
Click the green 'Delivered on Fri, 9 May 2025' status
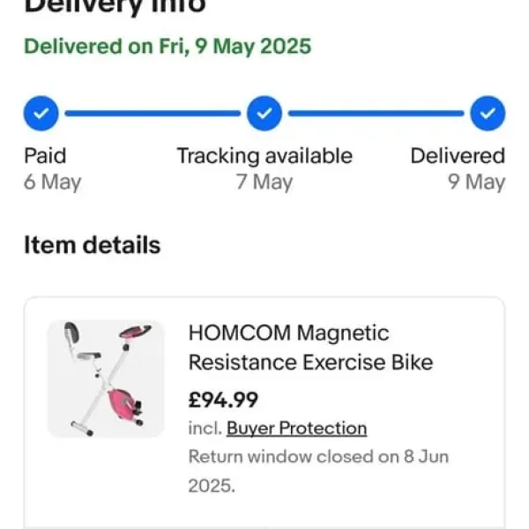tap(168, 47)
